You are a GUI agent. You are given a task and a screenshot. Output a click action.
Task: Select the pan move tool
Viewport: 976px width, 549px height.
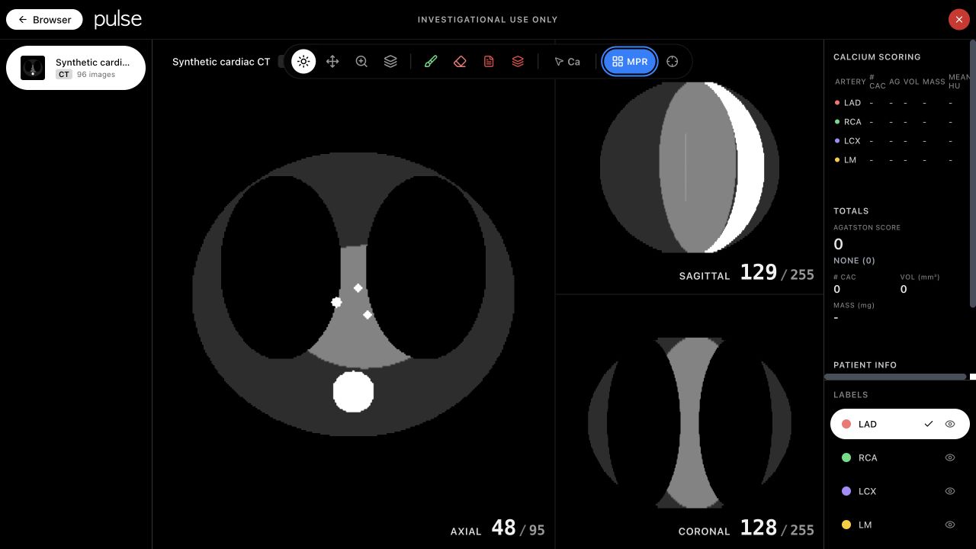click(x=332, y=62)
